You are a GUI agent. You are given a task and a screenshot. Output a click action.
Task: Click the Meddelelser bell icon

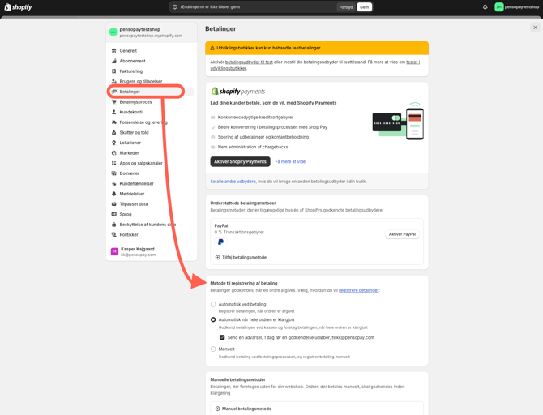(x=114, y=194)
